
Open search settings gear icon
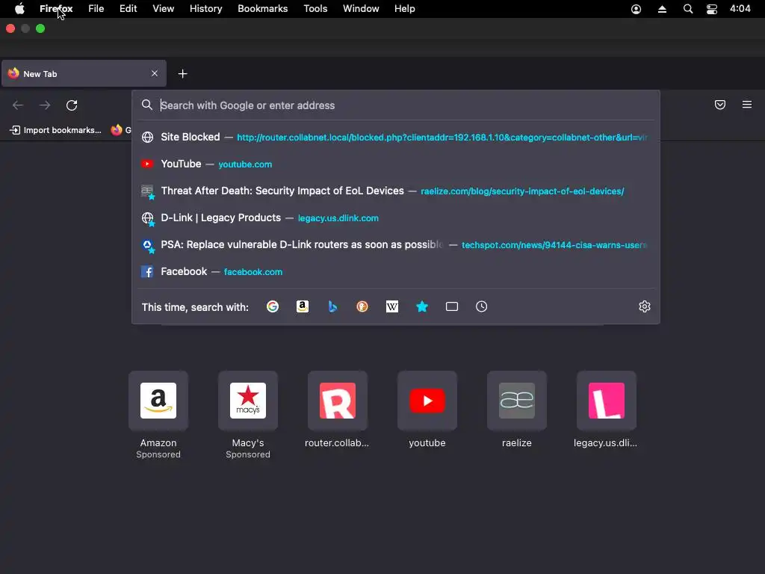(x=645, y=306)
